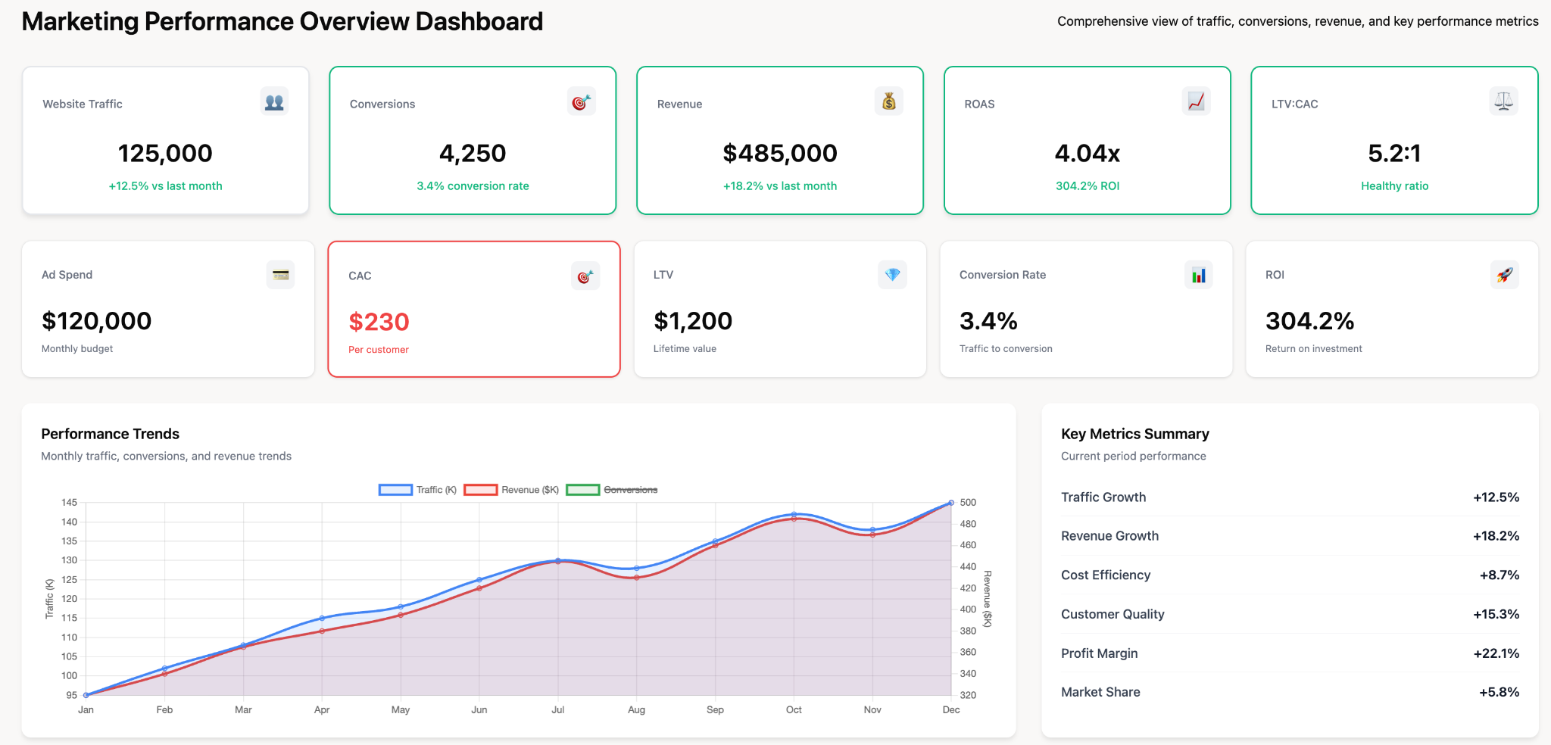The height and width of the screenshot is (745, 1551).
Task: Select the red-bordered CAC card
Action: [x=474, y=308]
